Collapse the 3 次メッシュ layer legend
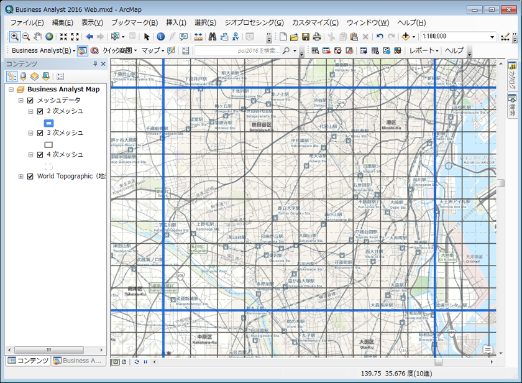Image resolution: width=522 pixels, height=383 pixels. pyautogui.click(x=30, y=133)
